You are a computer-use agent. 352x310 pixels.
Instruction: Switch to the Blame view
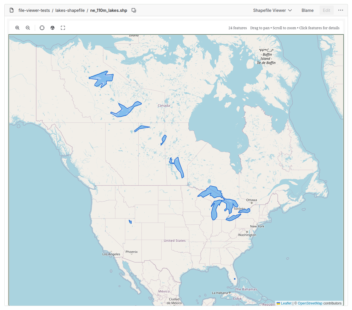click(307, 10)
